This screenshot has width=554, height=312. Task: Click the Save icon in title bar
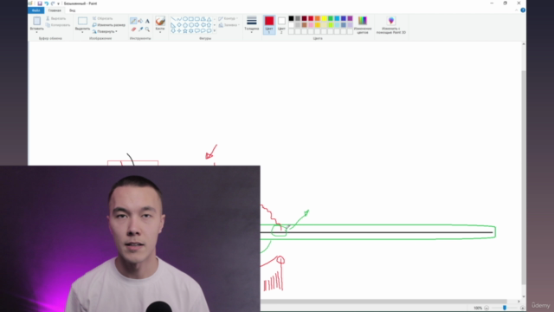(x=40, y=3)
